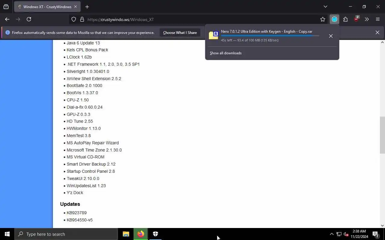Image resolution: width=385 pixels, height=240 pixels.
Task: Click the info icon in notification bar
Action: (8, 32)
